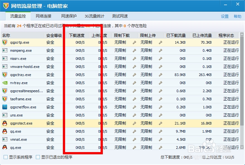Switch to the 3G流量统计 tab

tap(94, 16)
